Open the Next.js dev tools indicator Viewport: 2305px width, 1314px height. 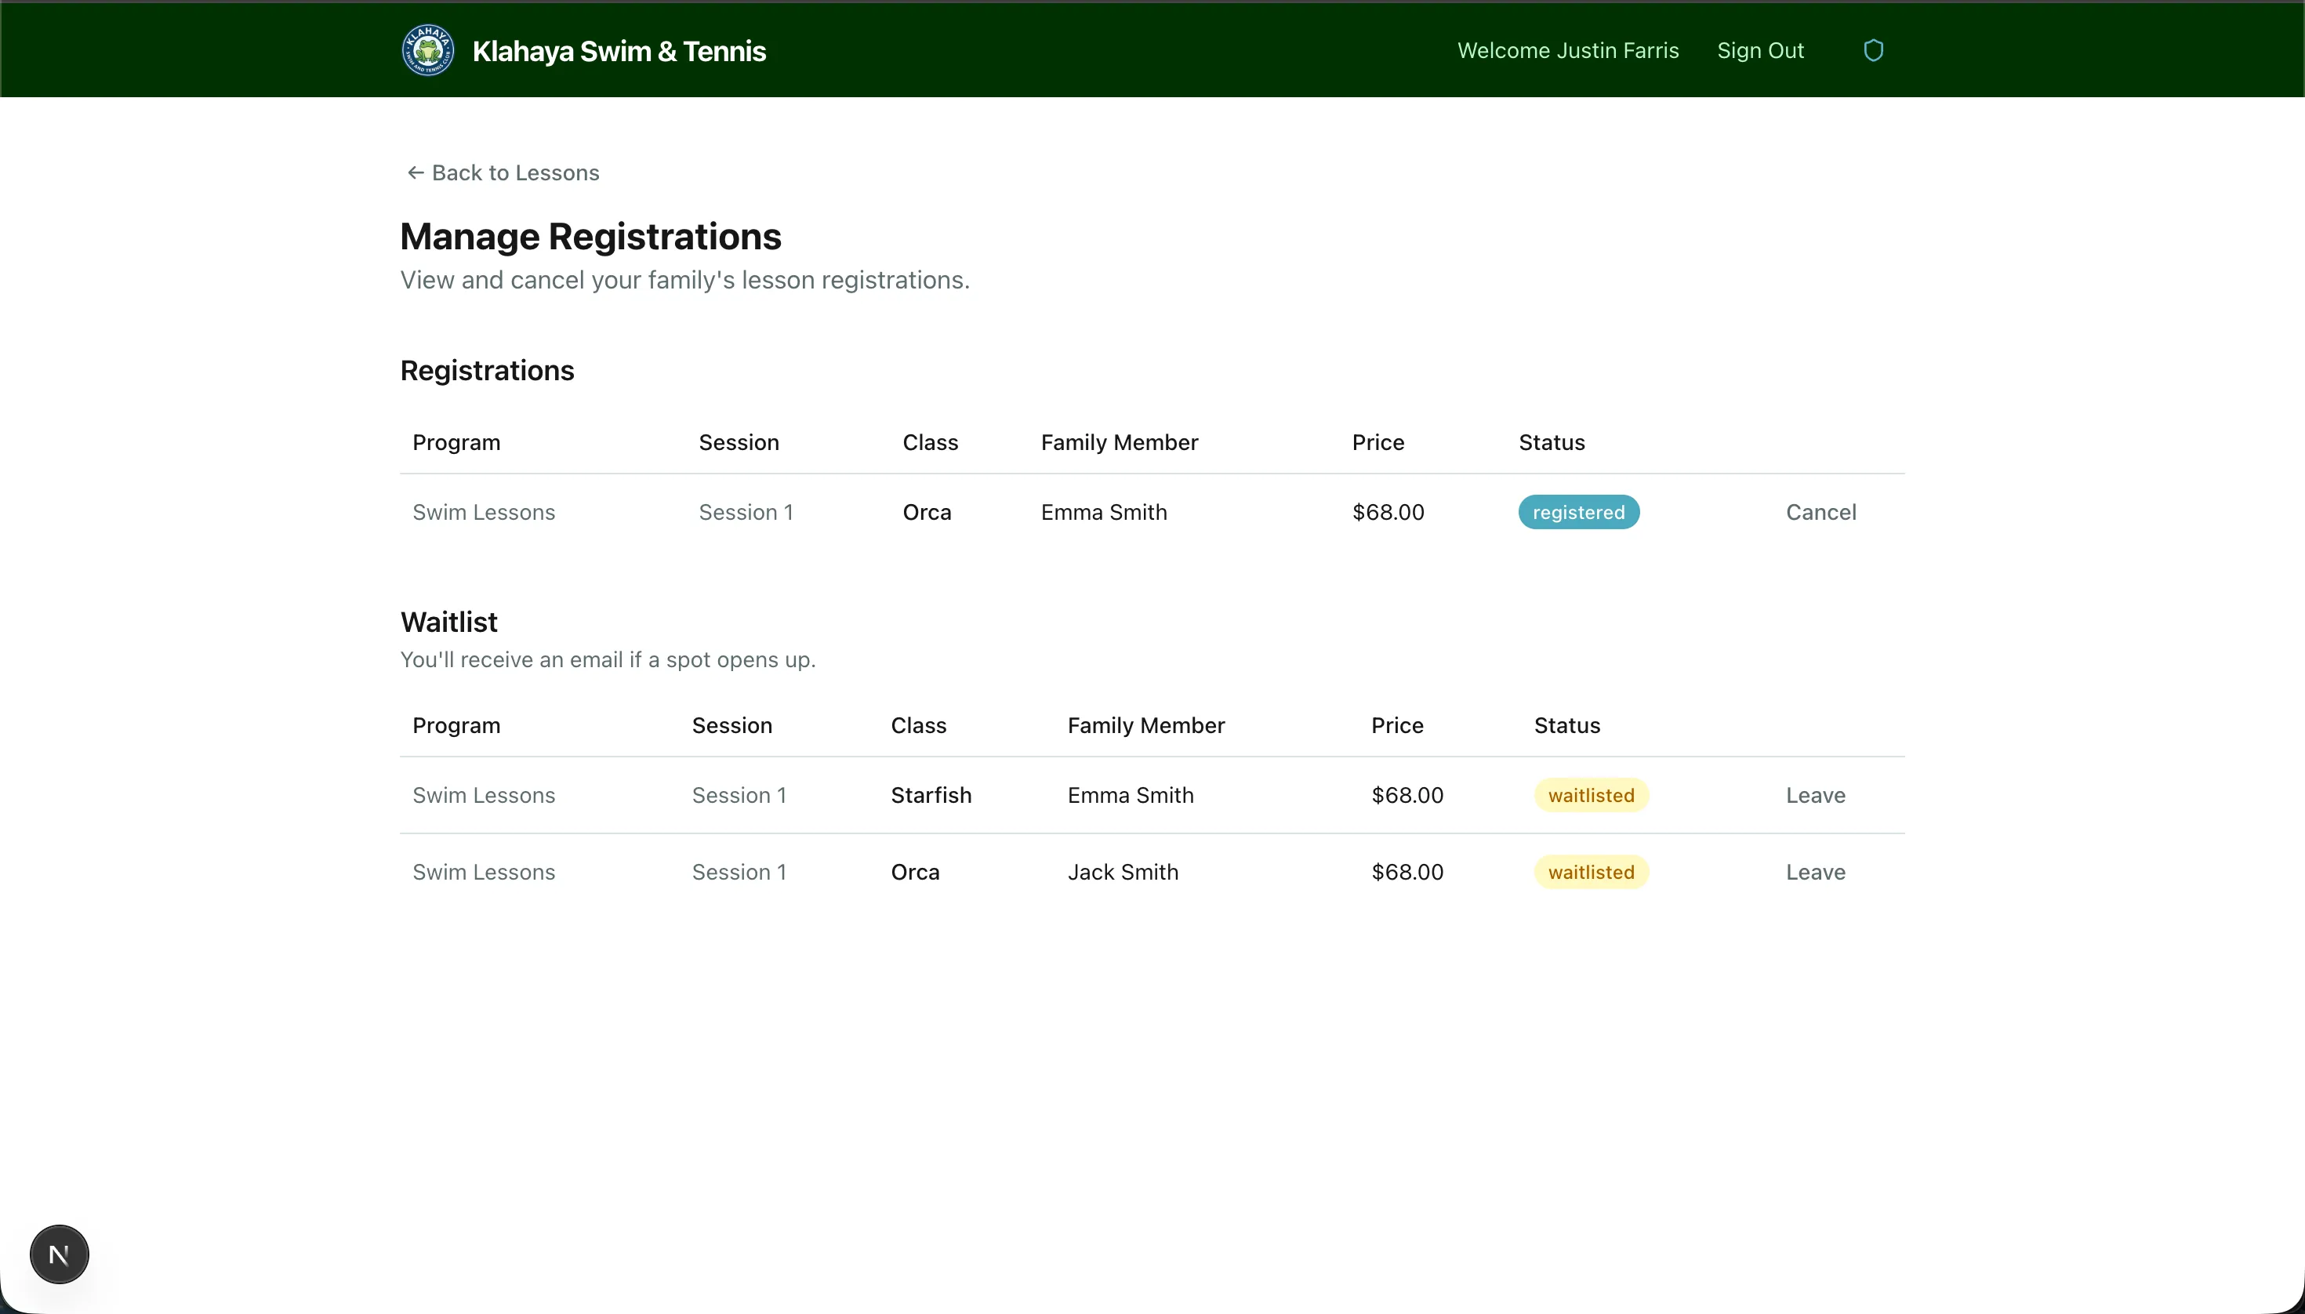pyautogui.click(x=59, y=1254)
